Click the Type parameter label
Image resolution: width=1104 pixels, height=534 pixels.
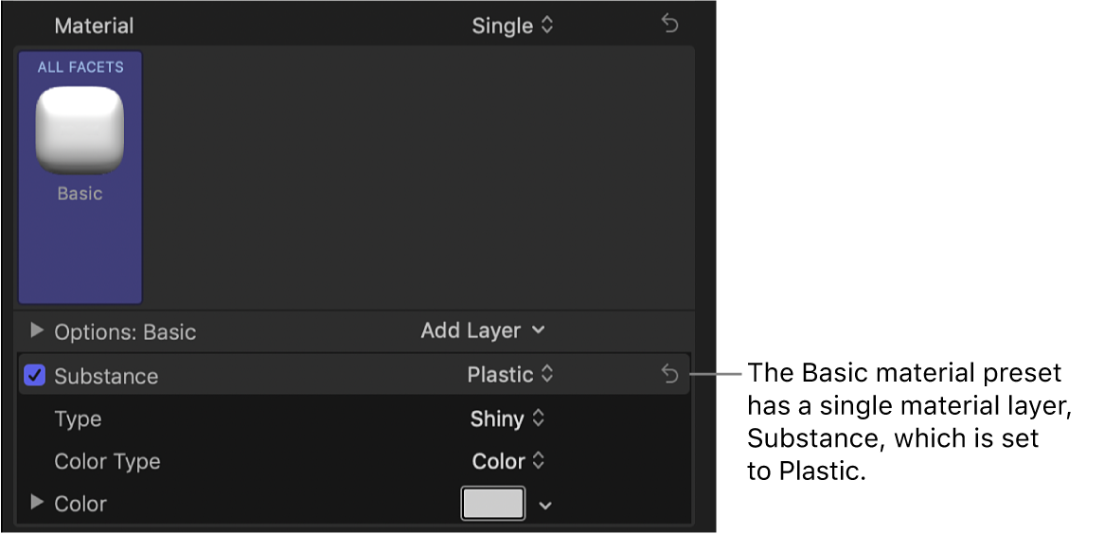(78, 418)
